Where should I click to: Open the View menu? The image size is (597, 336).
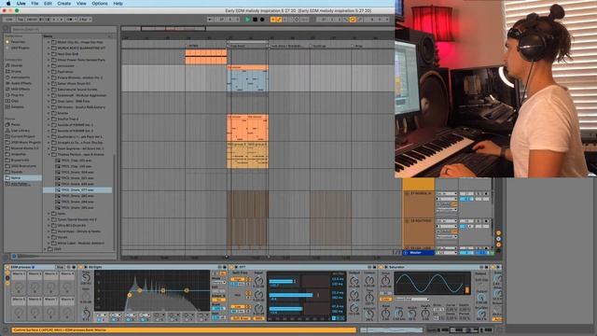pos(81,4)
